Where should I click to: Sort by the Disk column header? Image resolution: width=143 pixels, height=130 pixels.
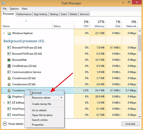tap(114, 24)
